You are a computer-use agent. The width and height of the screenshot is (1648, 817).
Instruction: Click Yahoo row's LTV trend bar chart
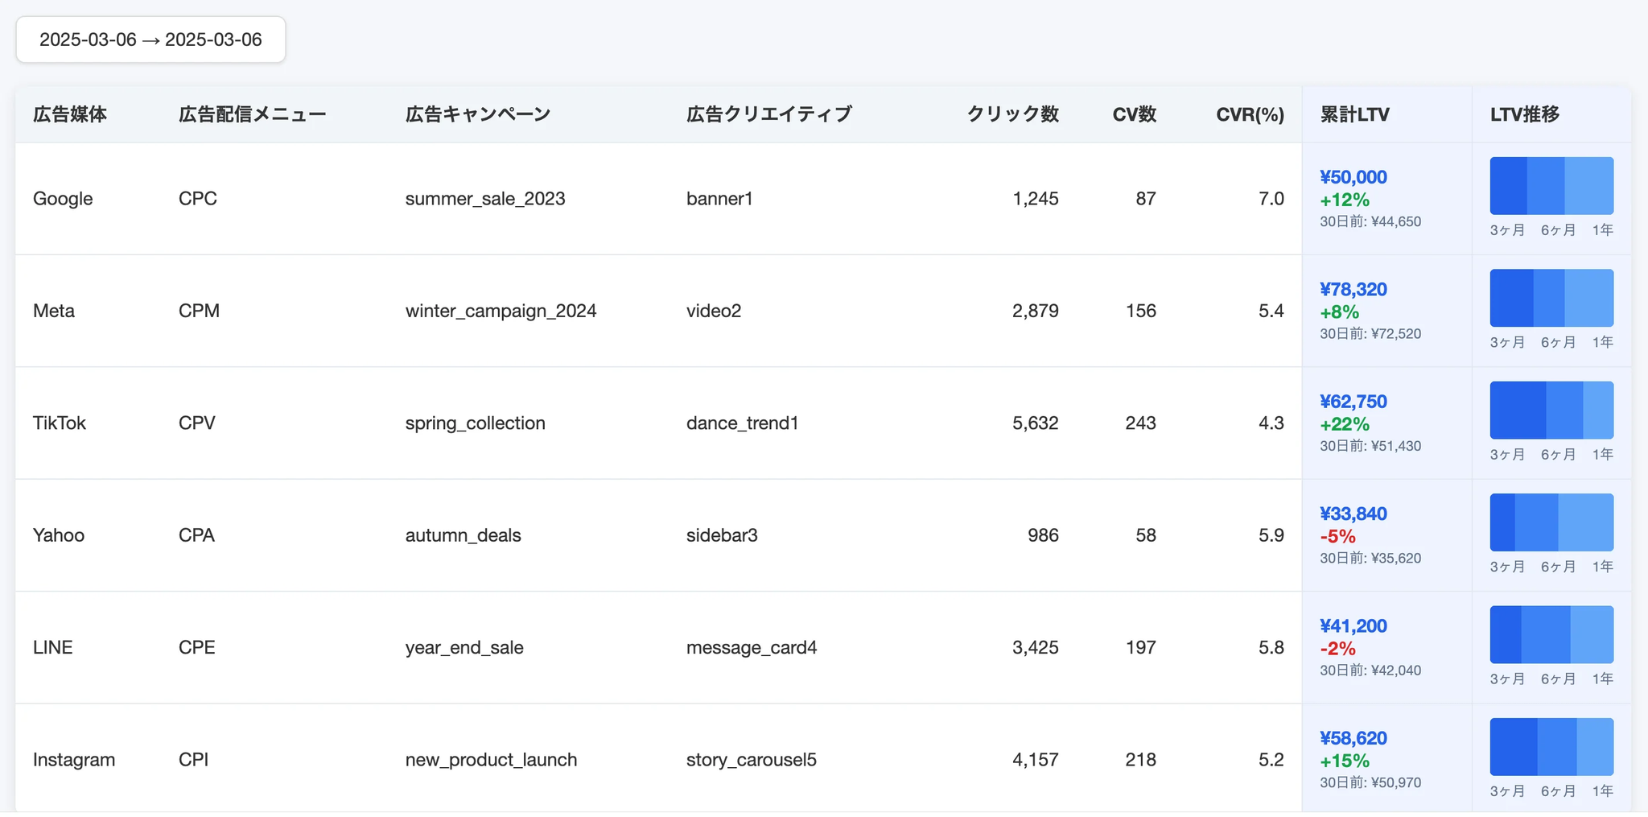click(x=1551, y=522)
